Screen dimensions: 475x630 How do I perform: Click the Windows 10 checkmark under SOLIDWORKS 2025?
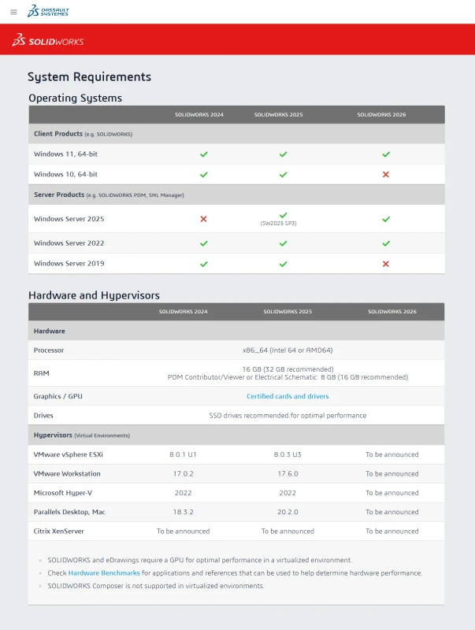tap(284, 175)
